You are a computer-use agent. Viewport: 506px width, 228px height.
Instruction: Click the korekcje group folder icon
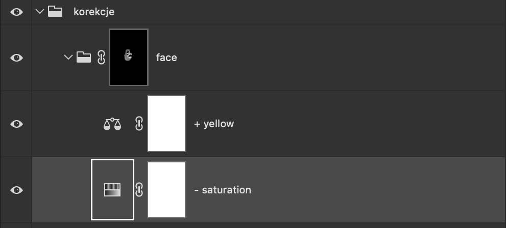pyautogui.click(x=55, y=12)
